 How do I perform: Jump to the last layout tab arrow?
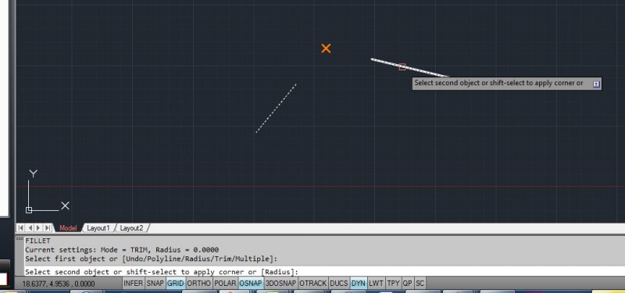click(x=48, y=228)
